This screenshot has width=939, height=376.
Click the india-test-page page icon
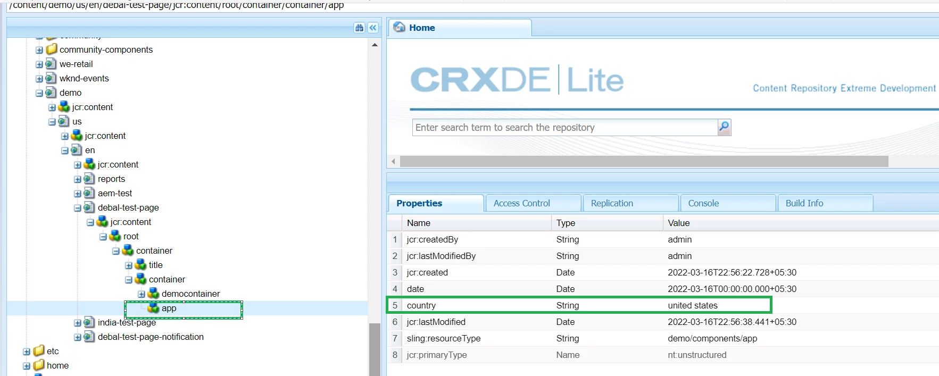coord(89,322)
